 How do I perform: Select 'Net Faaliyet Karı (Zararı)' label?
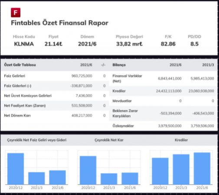(x=25, y=106)
